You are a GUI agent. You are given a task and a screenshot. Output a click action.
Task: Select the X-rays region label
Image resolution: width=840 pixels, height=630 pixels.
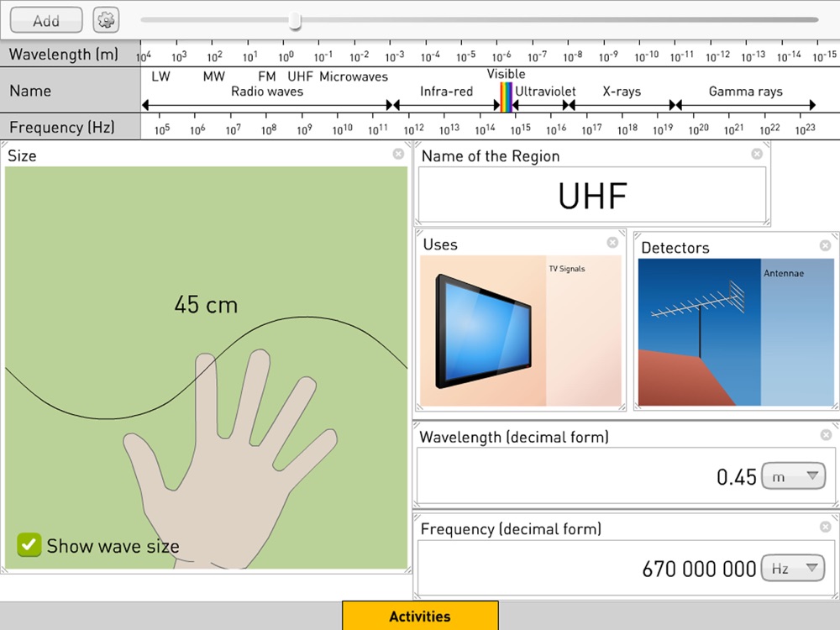(x=622, y=92)
